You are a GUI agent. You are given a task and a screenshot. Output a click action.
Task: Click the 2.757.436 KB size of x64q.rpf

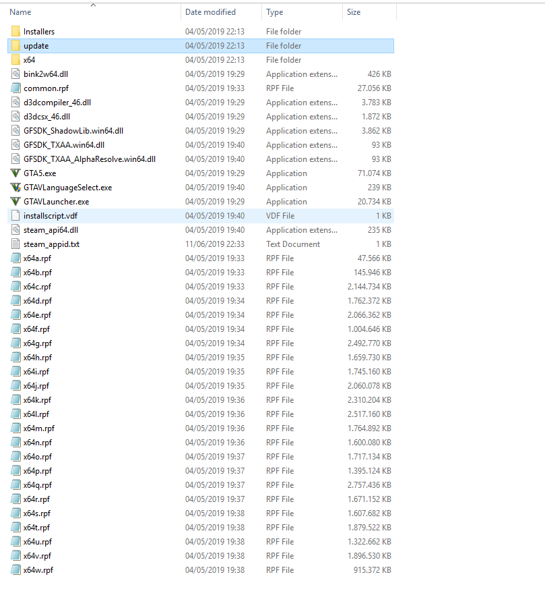(369, 484)
